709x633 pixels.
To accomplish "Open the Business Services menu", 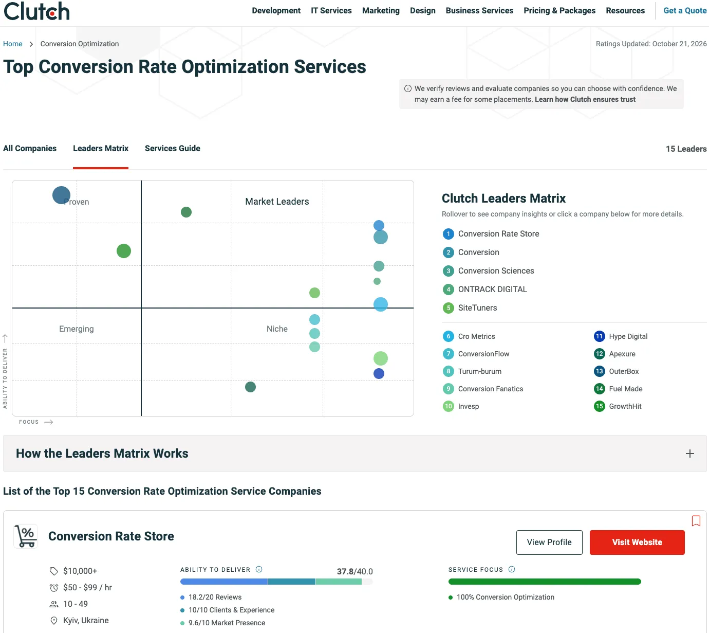I will [479, 10].
